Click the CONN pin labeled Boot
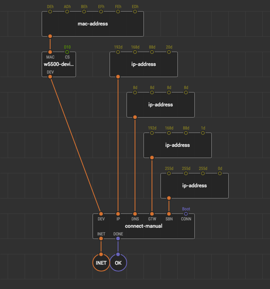This screenshot has width=270, height=289. pos(186,214)
